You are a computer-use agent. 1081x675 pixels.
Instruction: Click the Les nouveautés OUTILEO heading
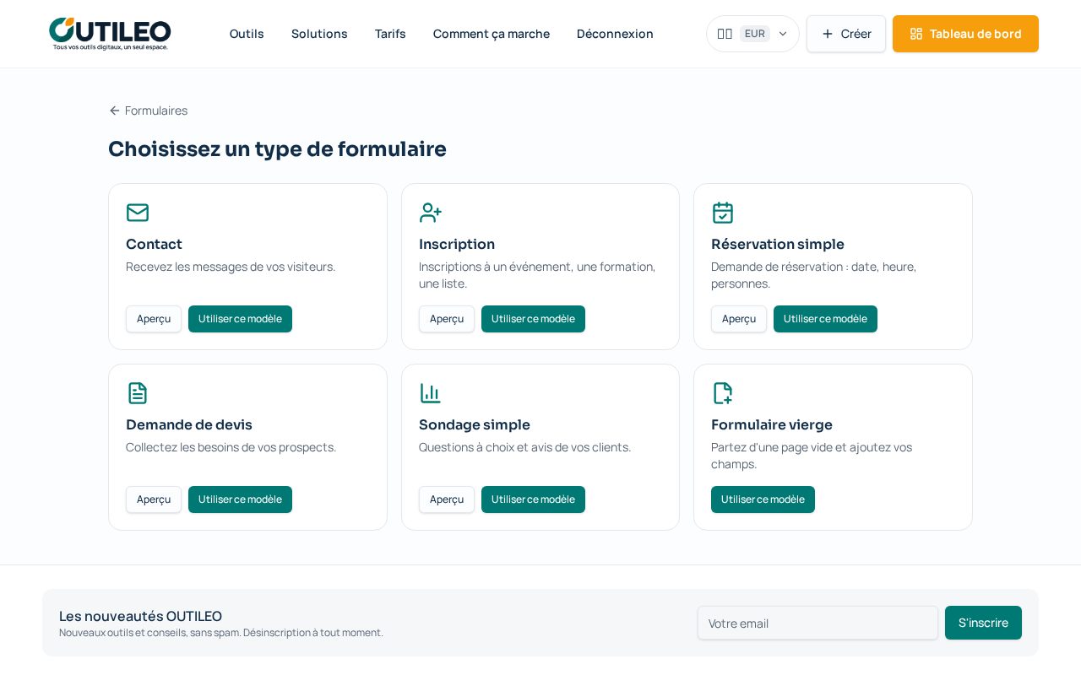coord(140,616)
